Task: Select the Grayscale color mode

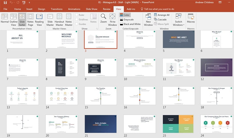Action: (128, 20)
